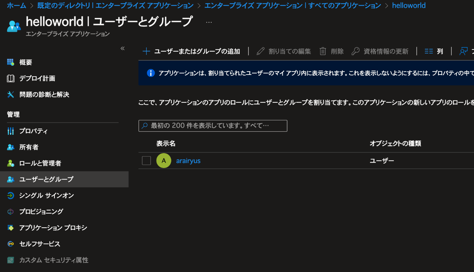Click the シングル サインオン circular arrow icon

click(10, 195)
